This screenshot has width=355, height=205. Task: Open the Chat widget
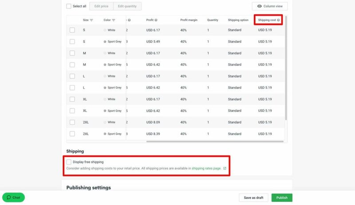[14, 197]
